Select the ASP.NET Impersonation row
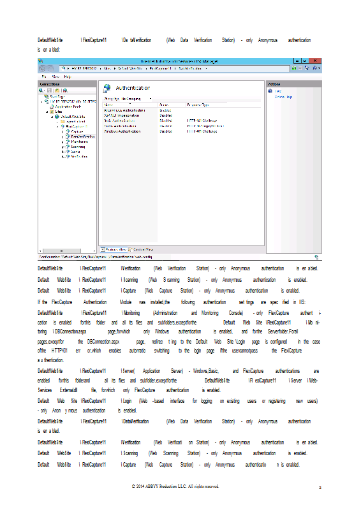 [x=182, y=115]
